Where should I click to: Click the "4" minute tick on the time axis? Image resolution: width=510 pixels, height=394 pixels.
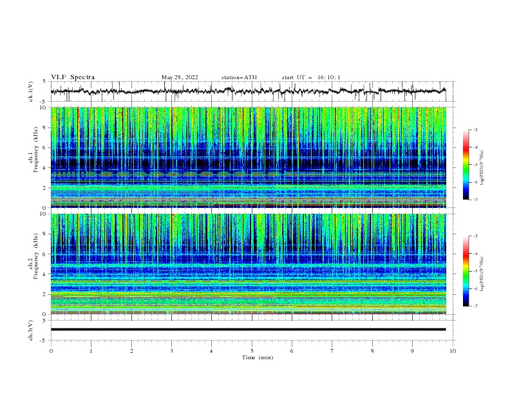[x=212, y=351]
